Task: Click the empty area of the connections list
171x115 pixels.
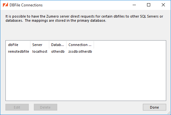Action: [x=86, y=77]
